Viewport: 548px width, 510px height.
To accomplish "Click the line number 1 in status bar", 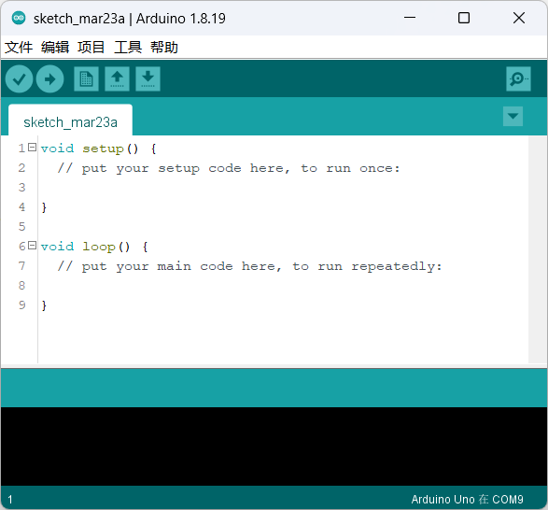I will click(x=10, y=499).
